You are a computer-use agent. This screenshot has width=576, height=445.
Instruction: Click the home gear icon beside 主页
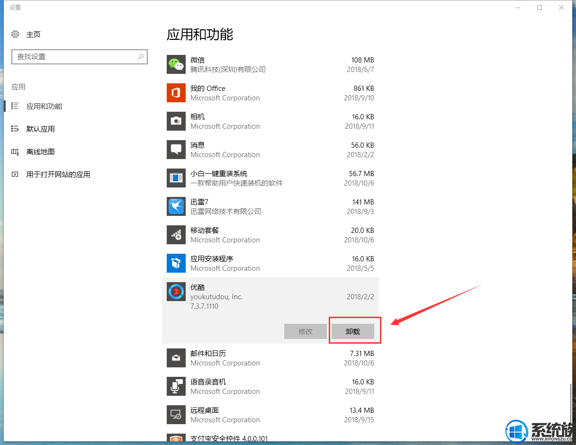point(15,34)
